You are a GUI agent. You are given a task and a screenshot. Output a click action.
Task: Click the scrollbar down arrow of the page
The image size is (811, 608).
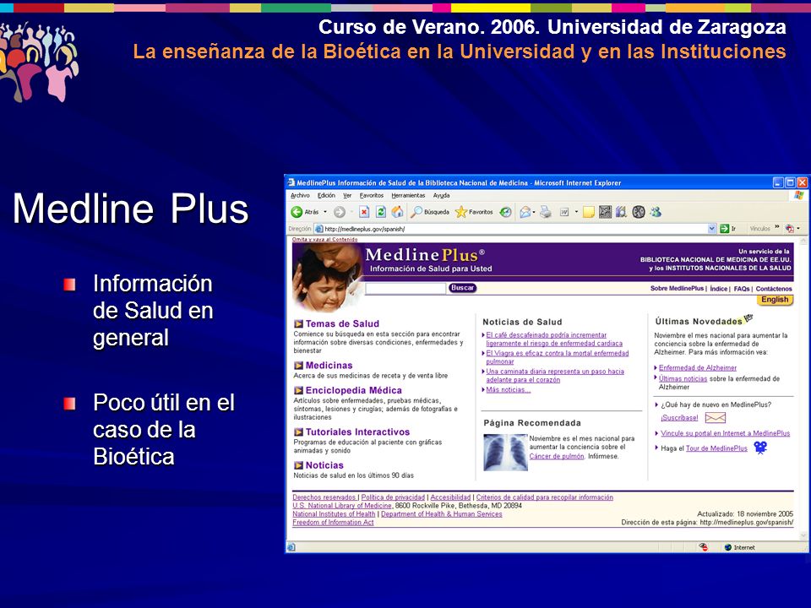click(803, 536)
